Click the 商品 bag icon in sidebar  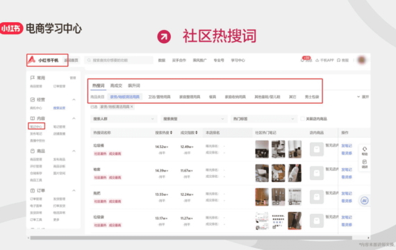pyautogui.click(x=33, y=151)
